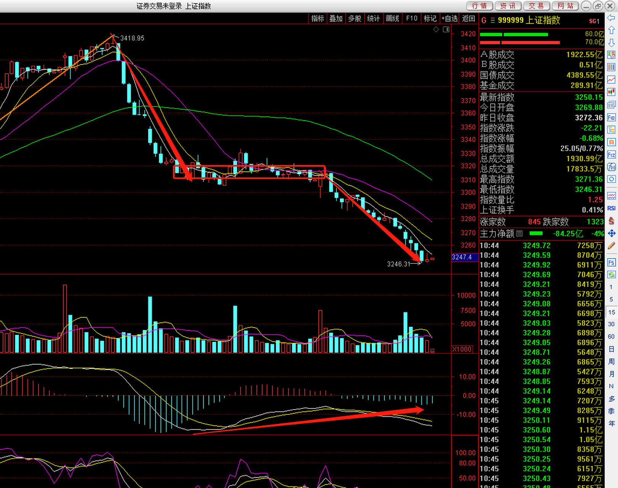This screenshot has height=488, width=618.
Task: Select the N custom period
Action: pos(611,386)
